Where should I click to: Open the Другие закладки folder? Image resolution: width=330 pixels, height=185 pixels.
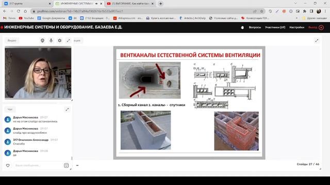coord(315,18)
